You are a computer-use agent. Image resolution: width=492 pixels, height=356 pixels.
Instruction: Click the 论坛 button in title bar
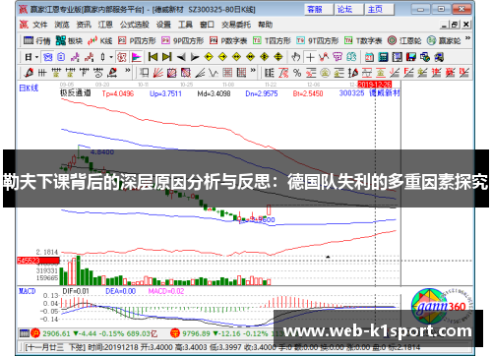(x=348, y=9)
